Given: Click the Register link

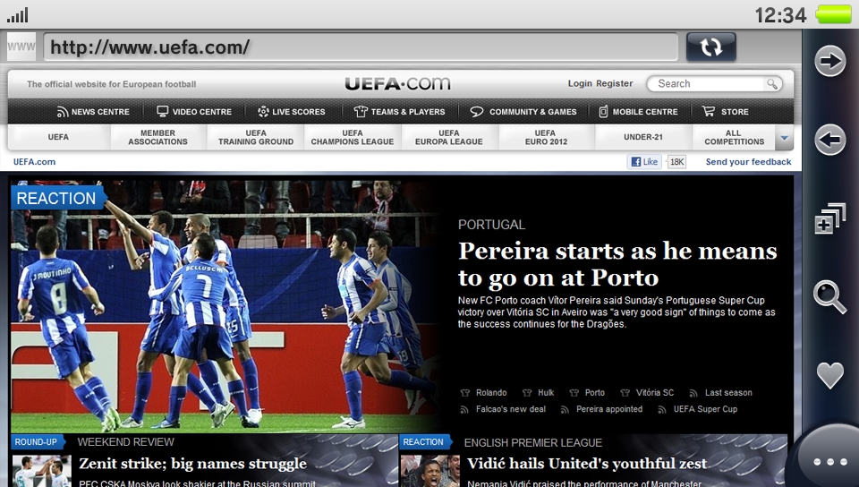Looking at the screenshot, I should pyautogui.click(x=615, y=83).
